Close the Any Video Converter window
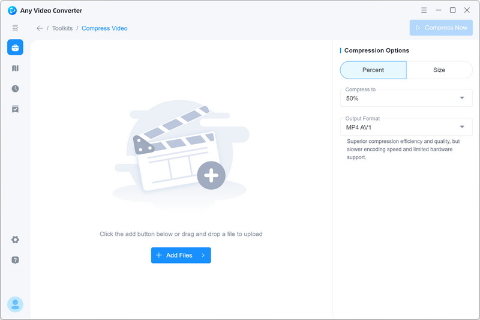This screenshot has width=480, height=320. [467, 10]
